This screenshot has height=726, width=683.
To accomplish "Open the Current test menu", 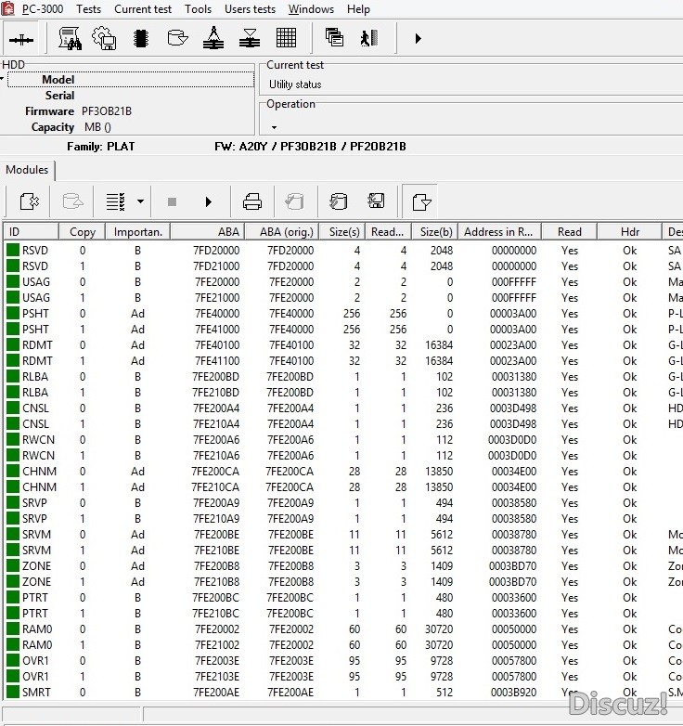I will click(143, 9).
